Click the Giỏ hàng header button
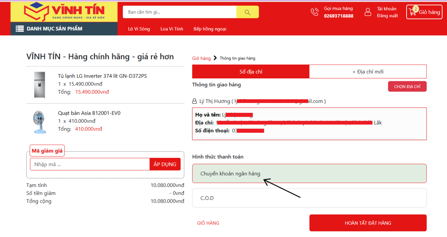Viewport: 447px width, 237px height. 424,12
